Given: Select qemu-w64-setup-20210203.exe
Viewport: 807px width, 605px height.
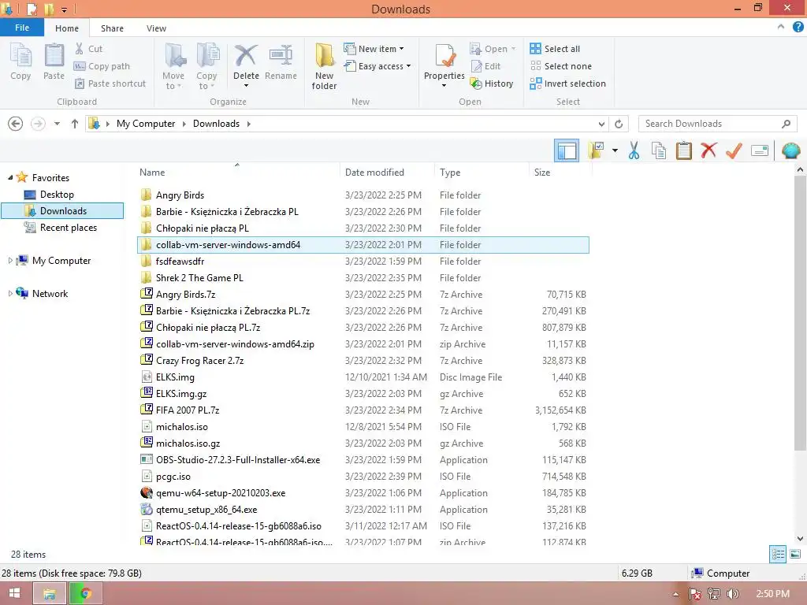Looking at the screenshot, I should point(363,493).
